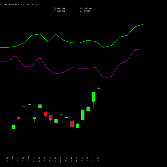Click the 15 Jul date axis label

[x=98, y=159]
